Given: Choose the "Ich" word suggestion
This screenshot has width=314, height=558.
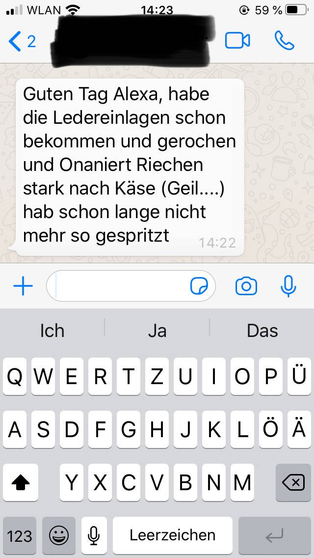Looking at the screenshot, I should [52, 331].
